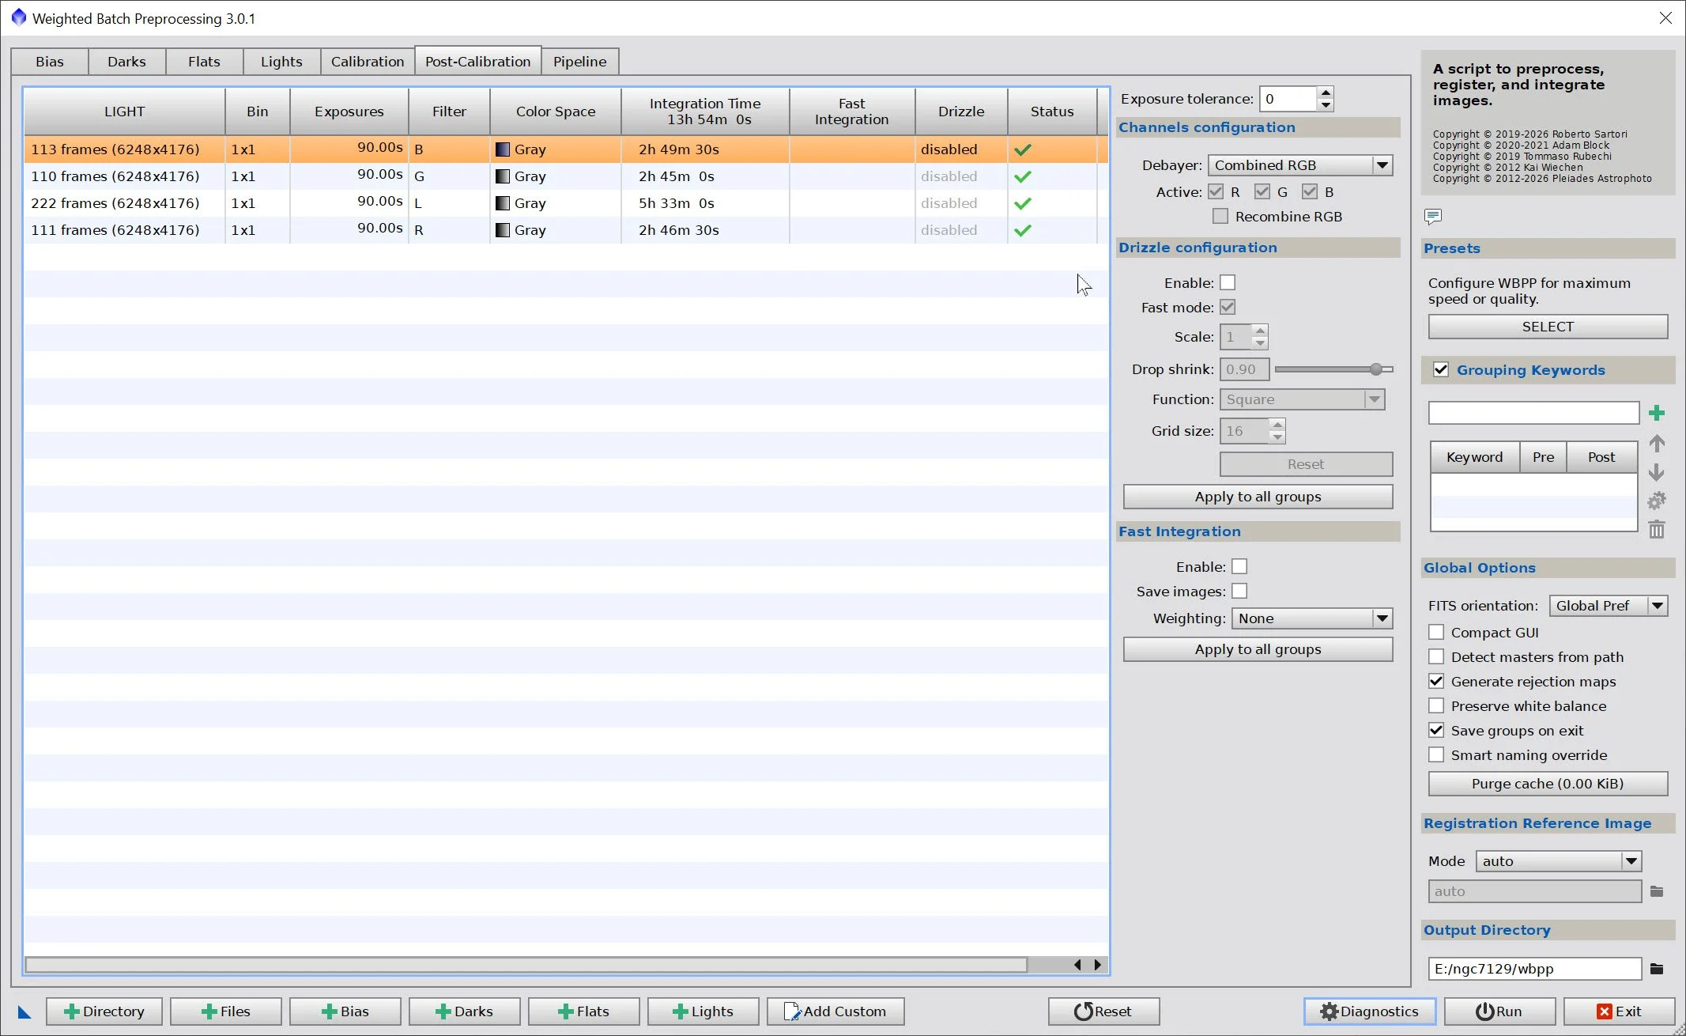Run the preprocessing script

click(x=1499, y=1011)
